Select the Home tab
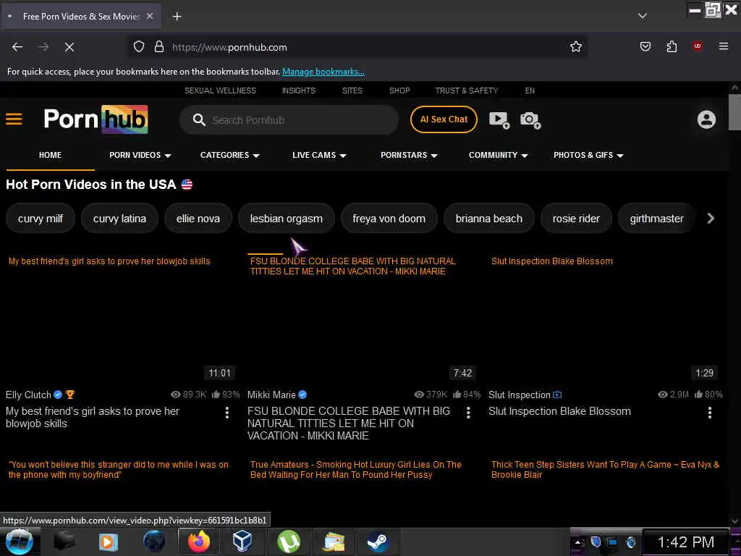The height and width of the screenshot is (556, 741). [50, 155]
